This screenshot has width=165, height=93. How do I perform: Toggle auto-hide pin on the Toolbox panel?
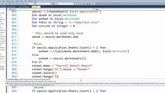point(3,7)
